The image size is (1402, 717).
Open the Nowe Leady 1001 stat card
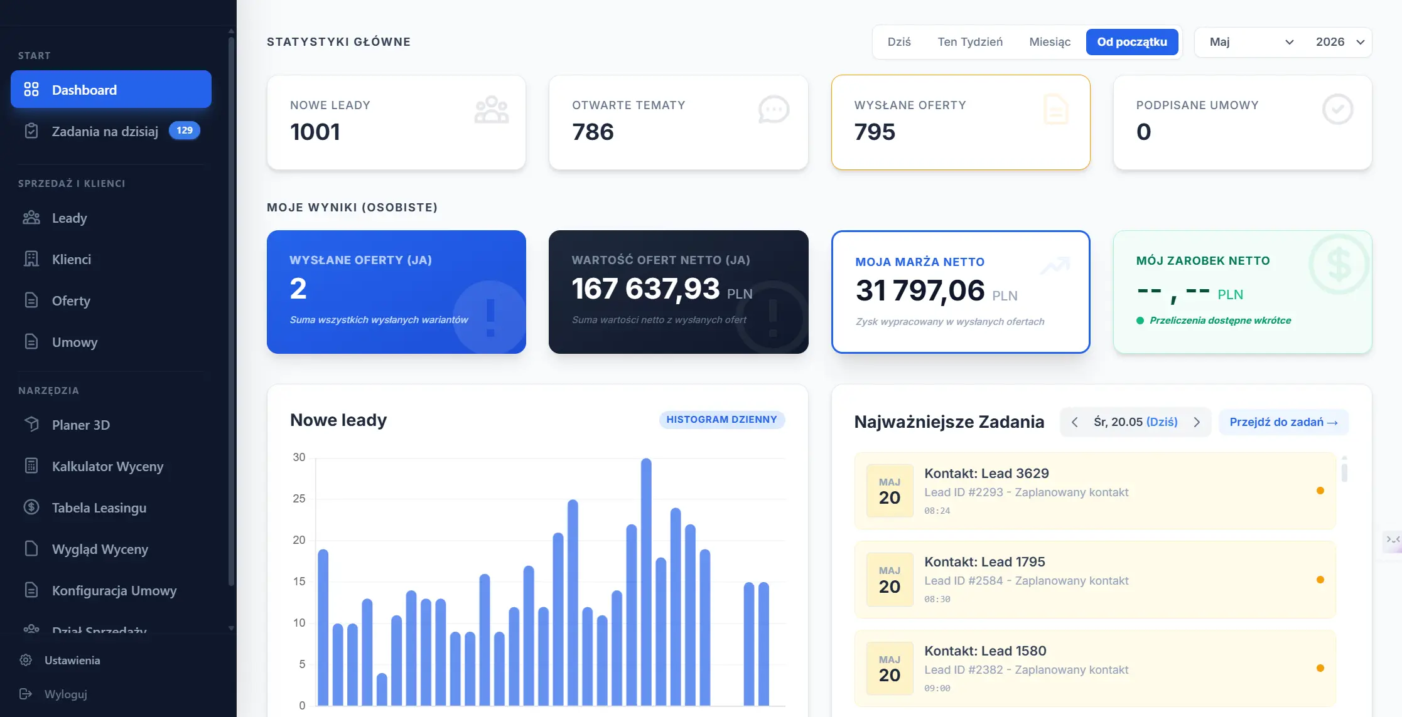click(396, 122)
